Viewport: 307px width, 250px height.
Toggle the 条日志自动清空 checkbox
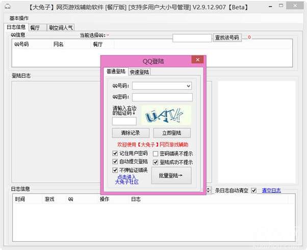pyautogui.click(x=254, y=190)
